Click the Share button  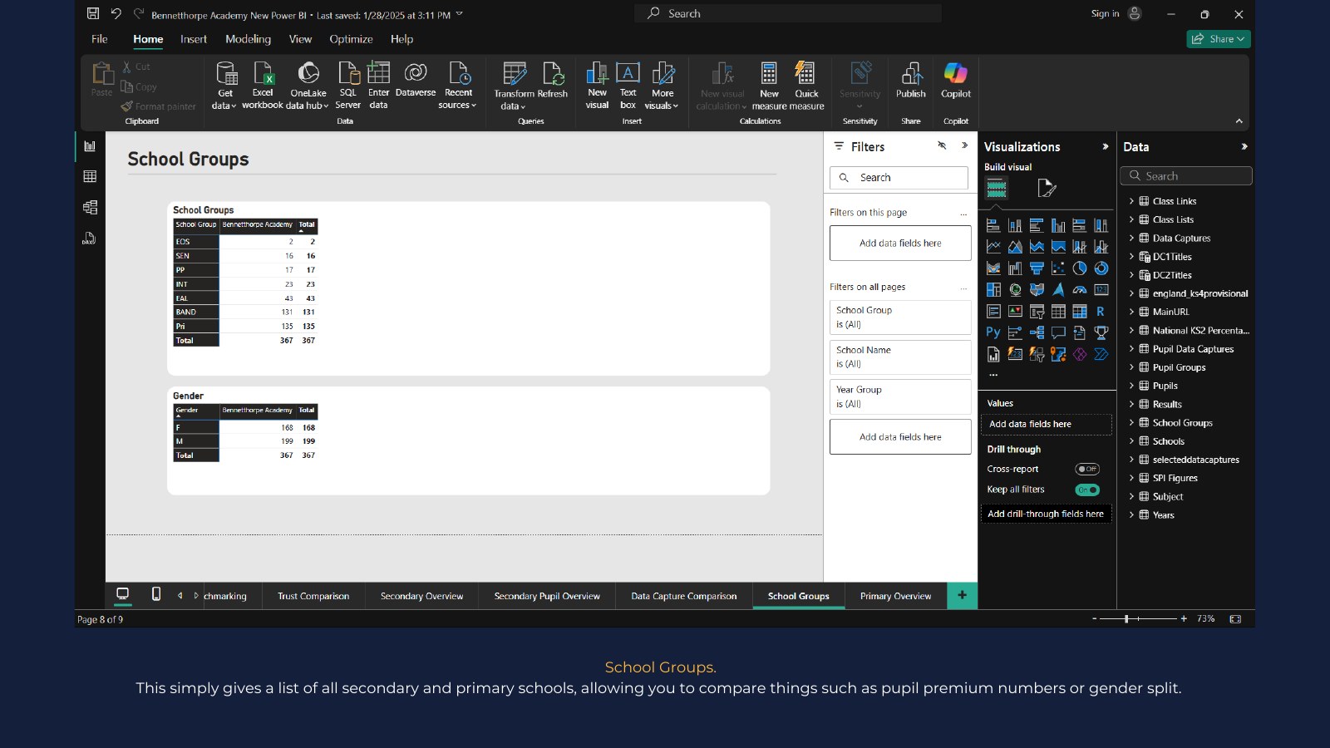1219,39
